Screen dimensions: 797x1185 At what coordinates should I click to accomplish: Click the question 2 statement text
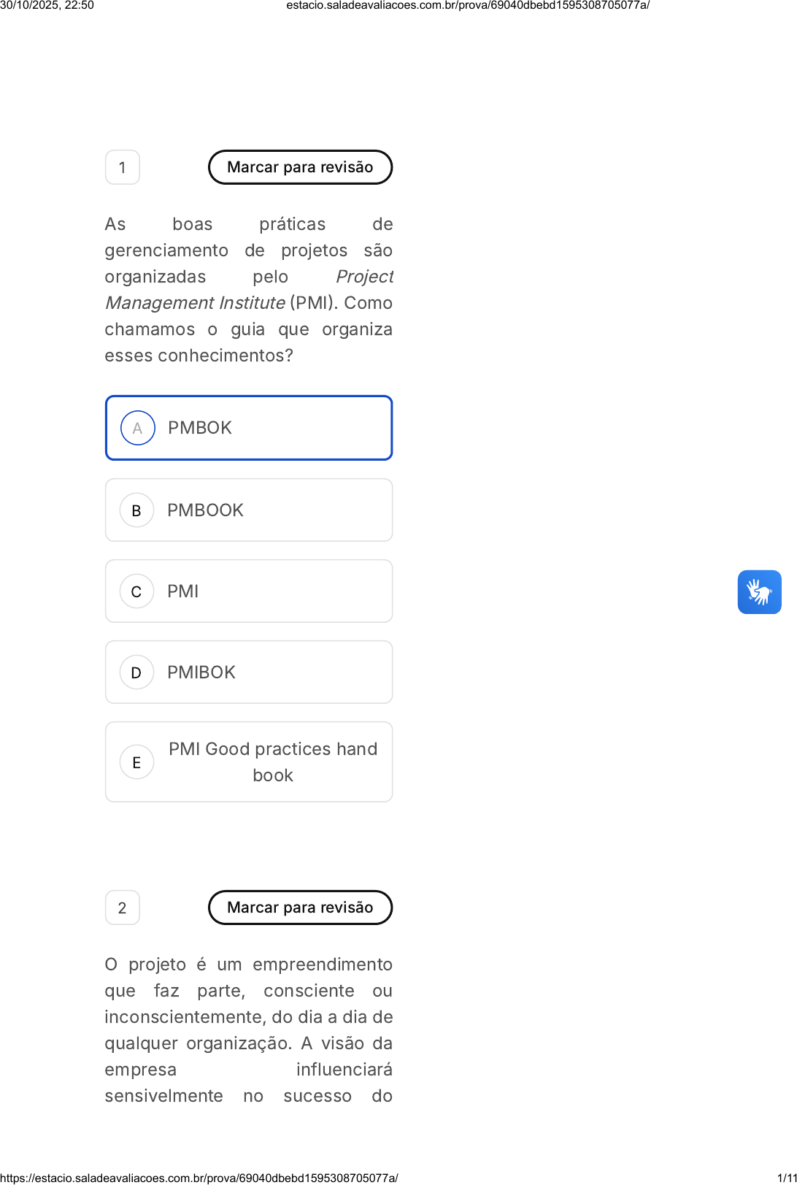click(249, 1029)
